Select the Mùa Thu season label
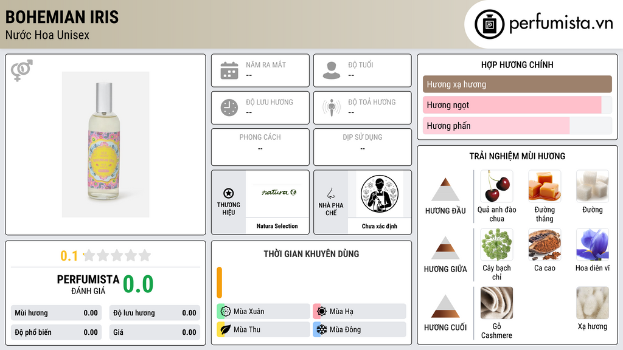The width and height of the screenshot is (623, 350). pos(247,329)
